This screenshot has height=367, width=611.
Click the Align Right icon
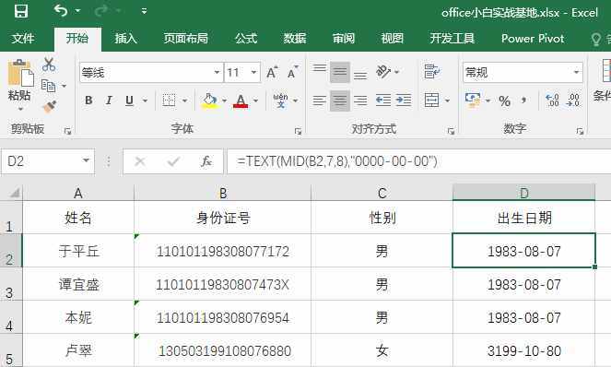[360, 101]
